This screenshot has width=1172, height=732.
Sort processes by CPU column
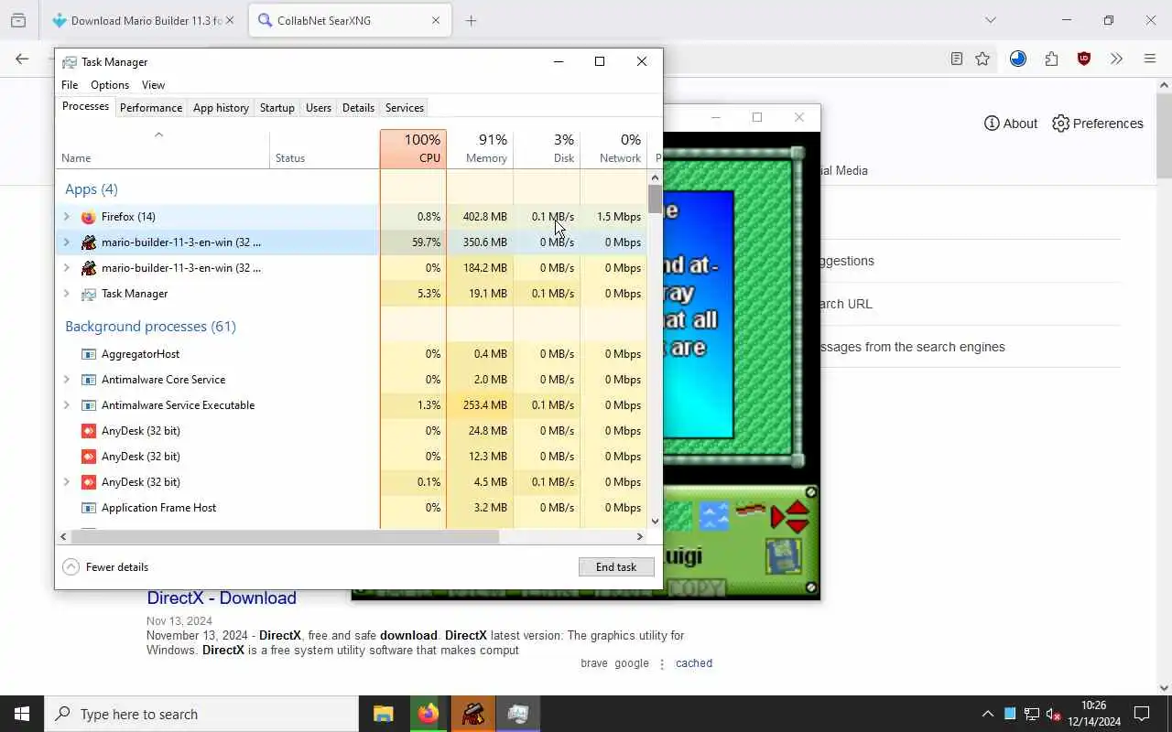pos(413,149)
